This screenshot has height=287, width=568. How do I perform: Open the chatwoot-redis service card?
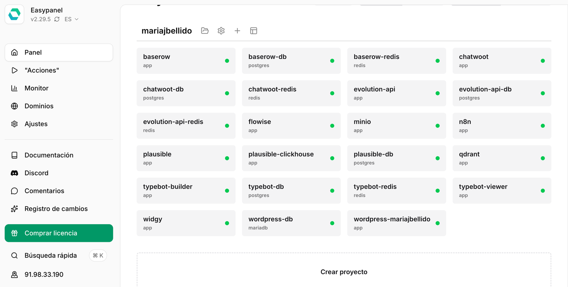[291, 93]
